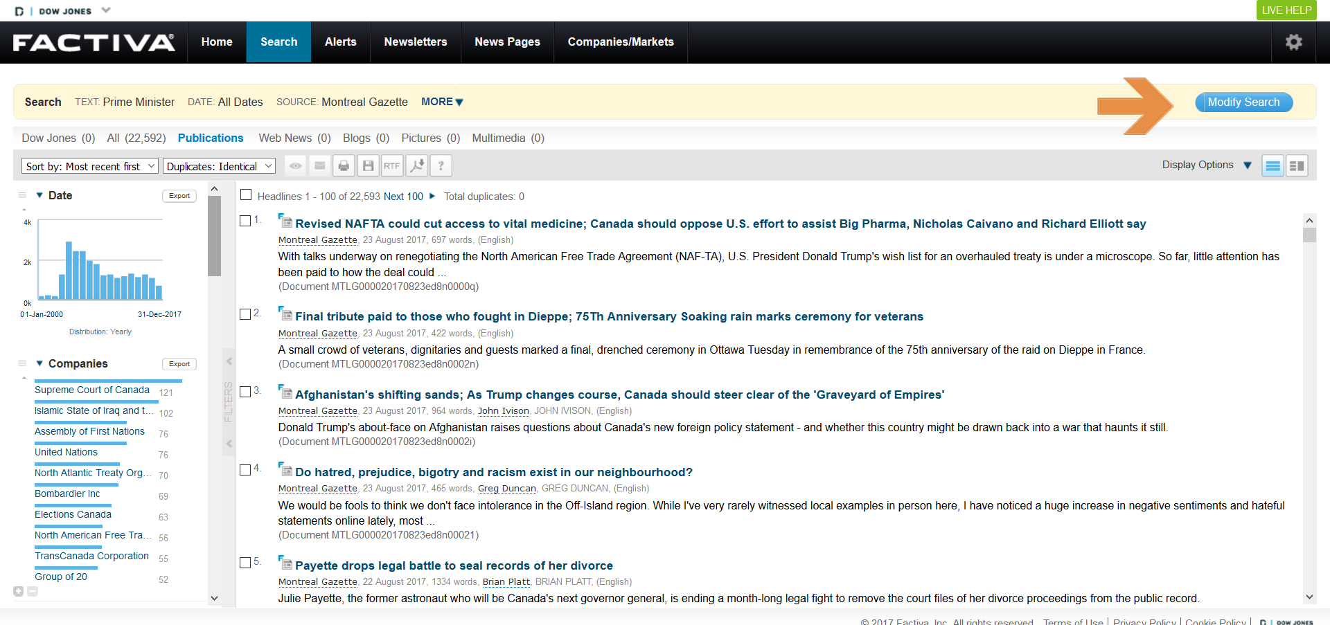The width and height of the screenshot is (1330, 625).
Task: Click the view selected articles eye icon
Action: [x=296, y=166]
